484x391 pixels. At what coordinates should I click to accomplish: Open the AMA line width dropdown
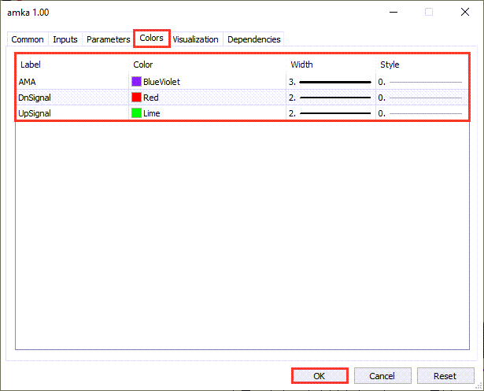tap(330, 81)
